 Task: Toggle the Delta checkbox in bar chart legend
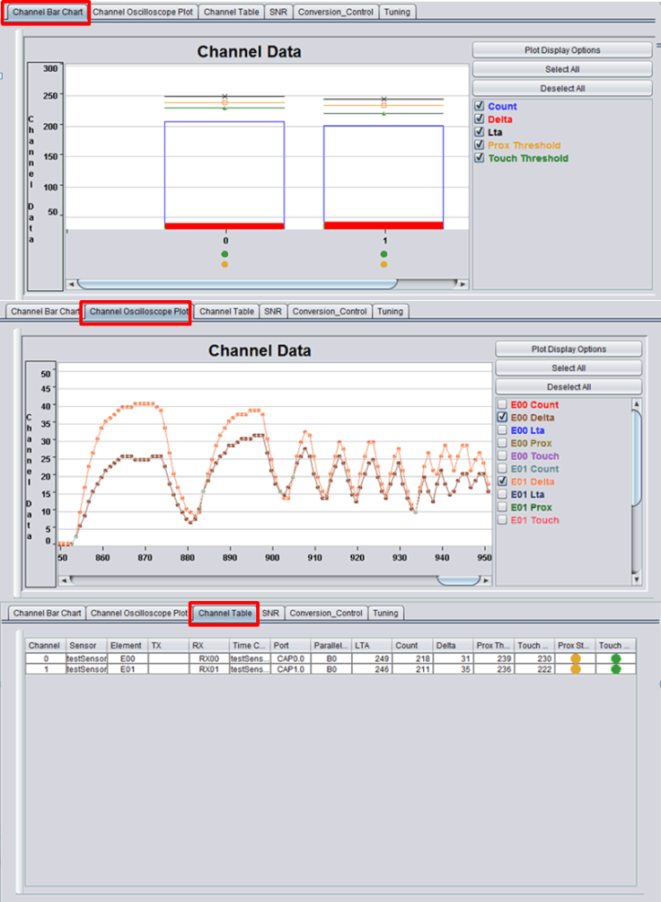click(480, 119)
